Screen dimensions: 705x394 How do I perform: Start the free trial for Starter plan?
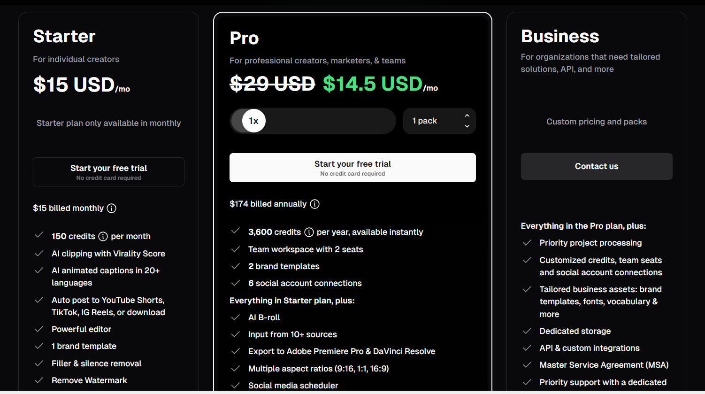[x=108, y=172]
